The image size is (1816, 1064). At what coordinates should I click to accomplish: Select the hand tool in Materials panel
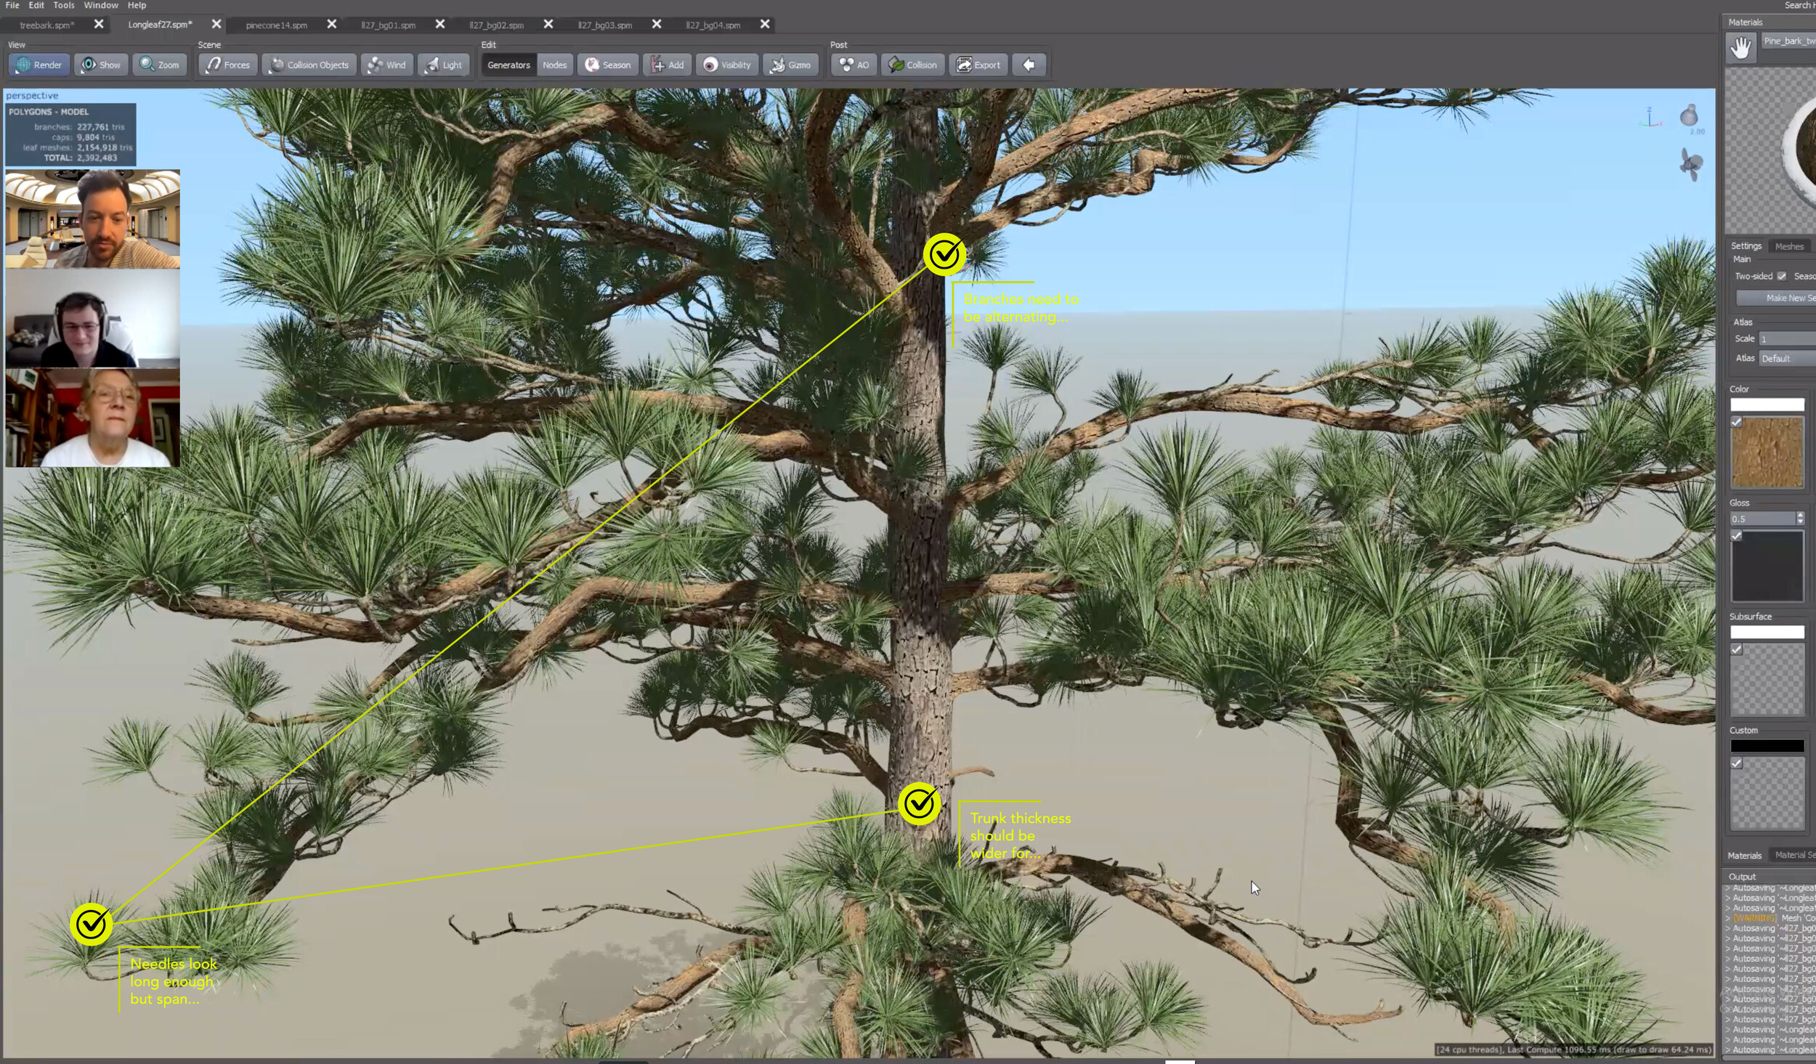[x=1740, y=48]
